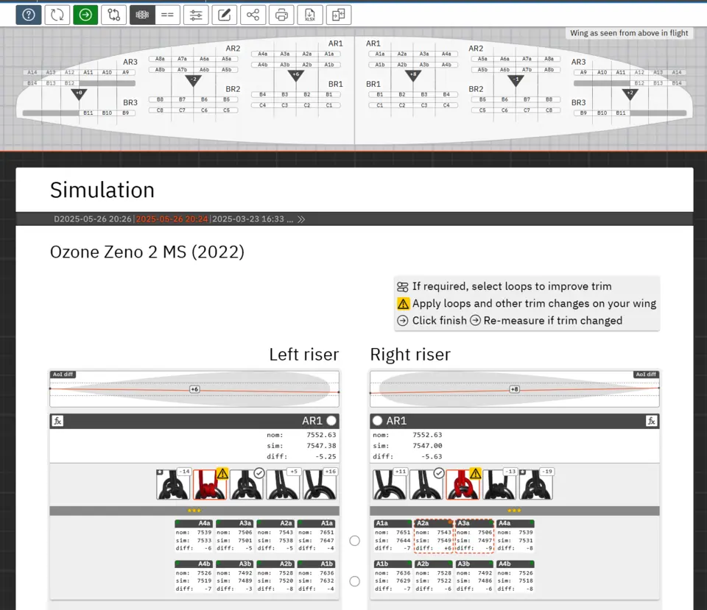Download the XLSX export file
The height and width of the screenshot is (610, 707).
[x=310, y=15]
